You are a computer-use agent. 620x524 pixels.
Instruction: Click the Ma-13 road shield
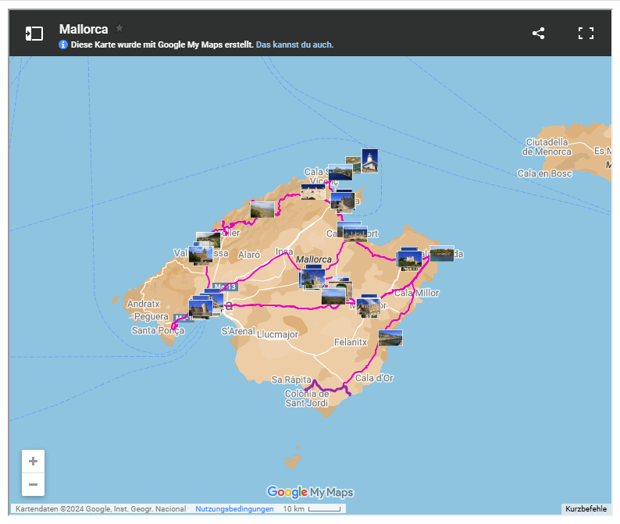[225, 287]
